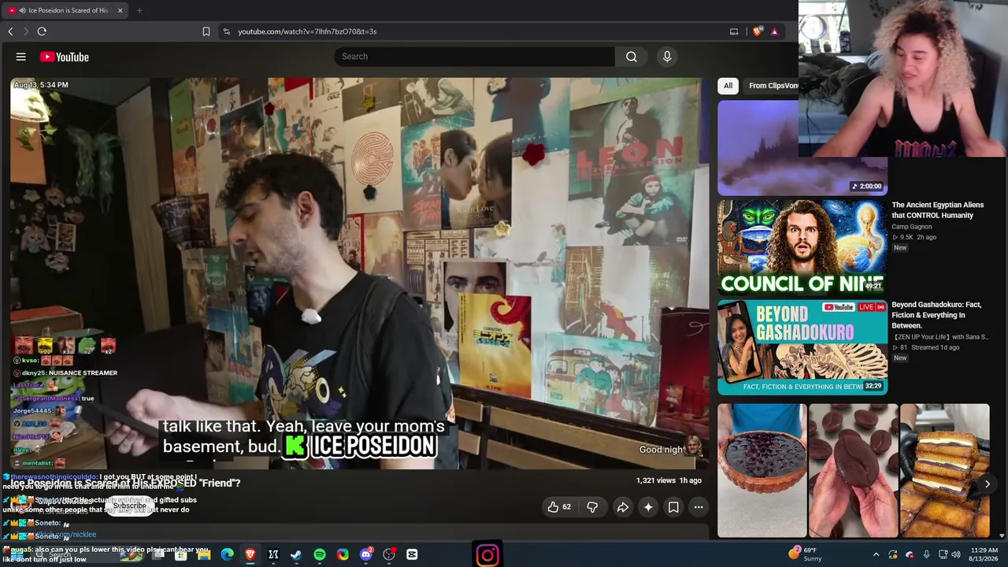This screenshot has width=1008, height=567.
Task: Dislike the video
Action: [x=592, y=507]
